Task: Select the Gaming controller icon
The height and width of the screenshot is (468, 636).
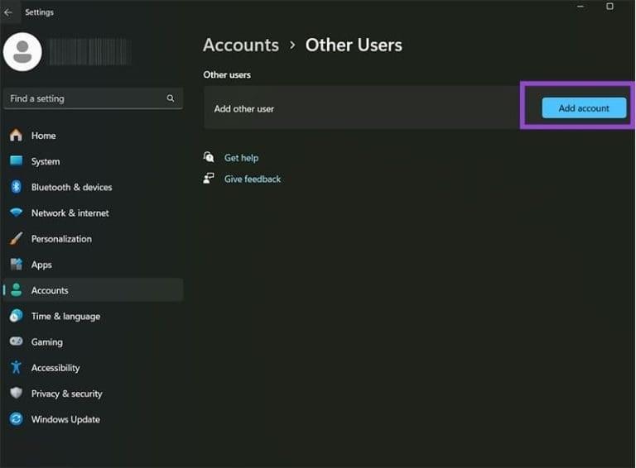Action: 16,341
